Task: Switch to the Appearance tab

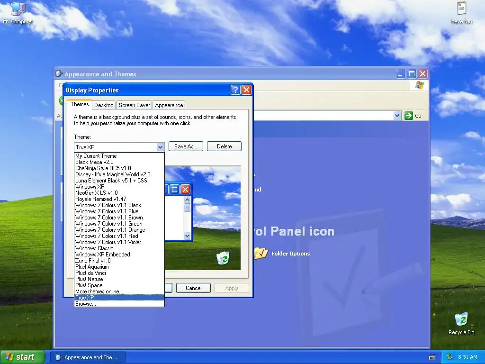Action: 169,105
